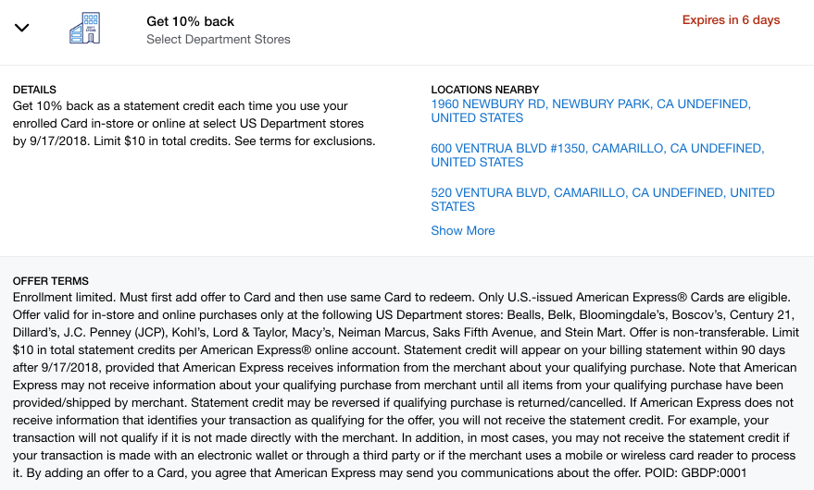The image size is (814, 490).
Task: Click the "Select Department Stores" subtitle
Action: 219,40
